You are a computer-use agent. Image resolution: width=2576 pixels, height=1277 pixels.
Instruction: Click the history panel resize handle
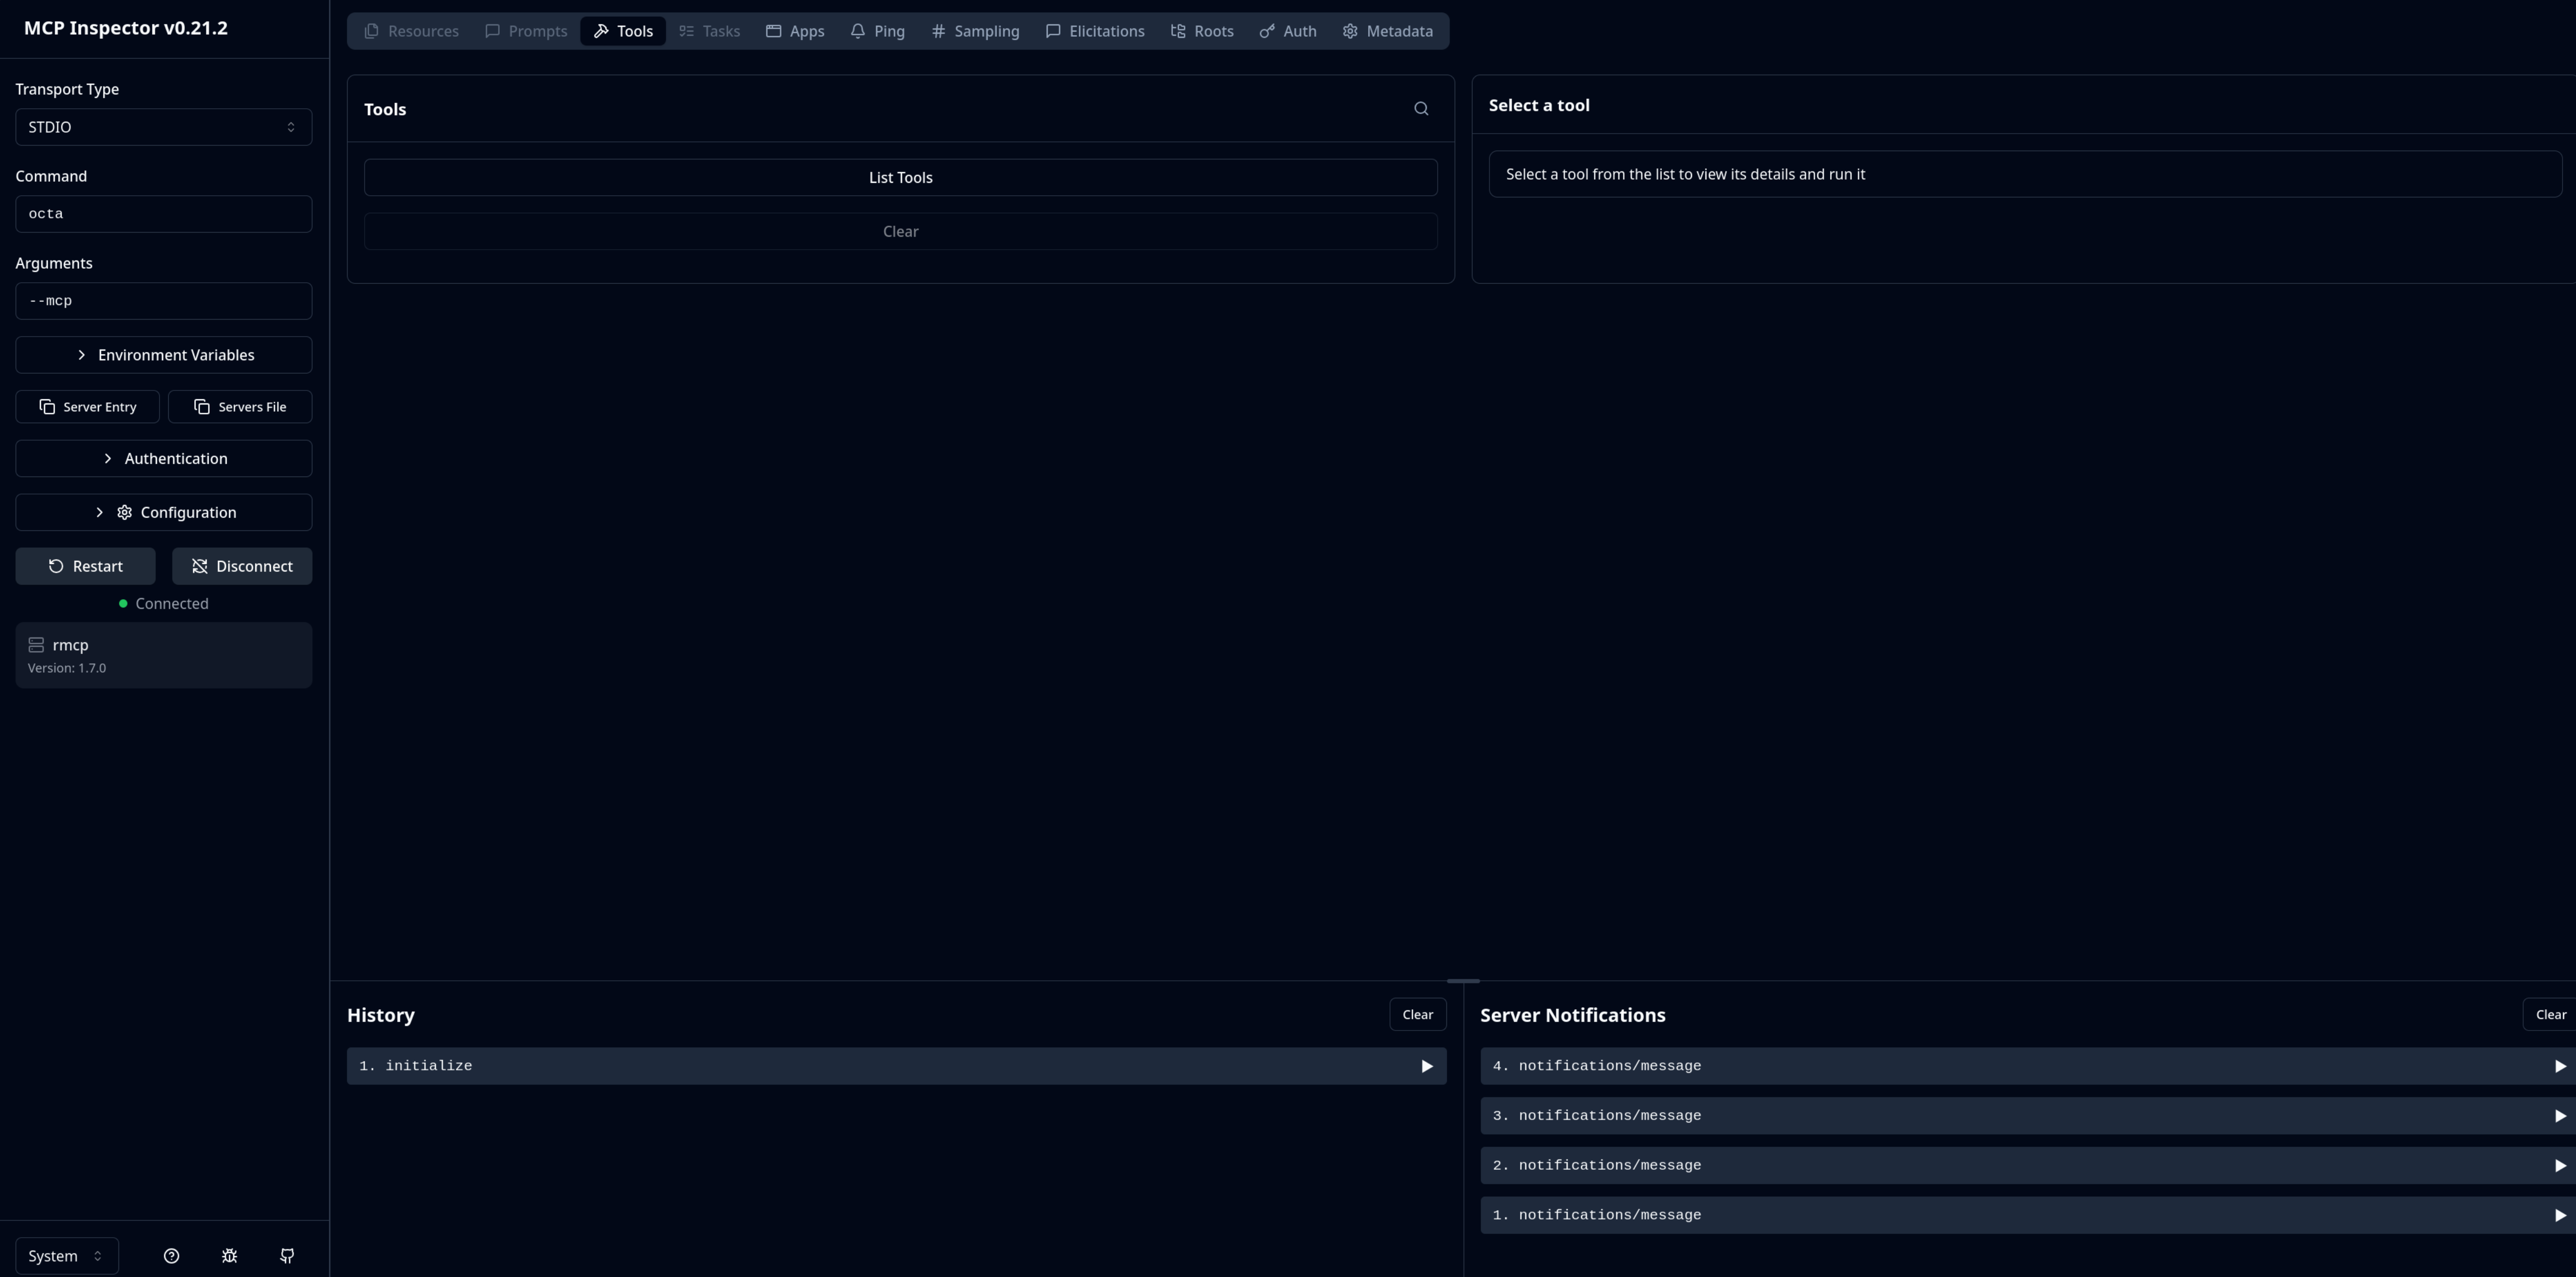pos(1463,981)
